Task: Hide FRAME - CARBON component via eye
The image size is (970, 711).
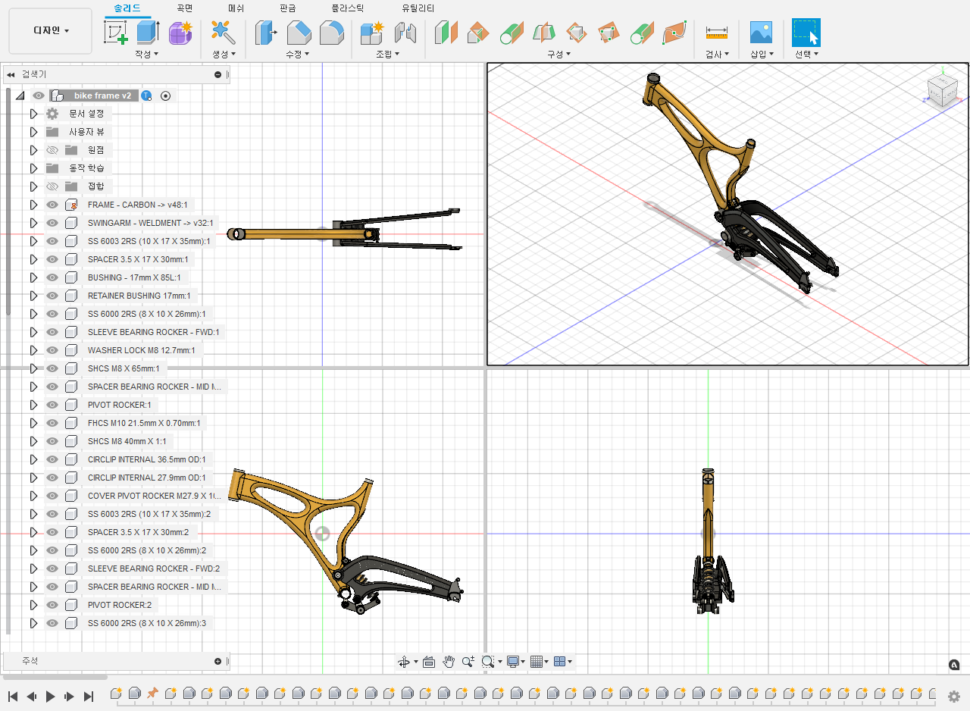Action: (x=52, y=205)
